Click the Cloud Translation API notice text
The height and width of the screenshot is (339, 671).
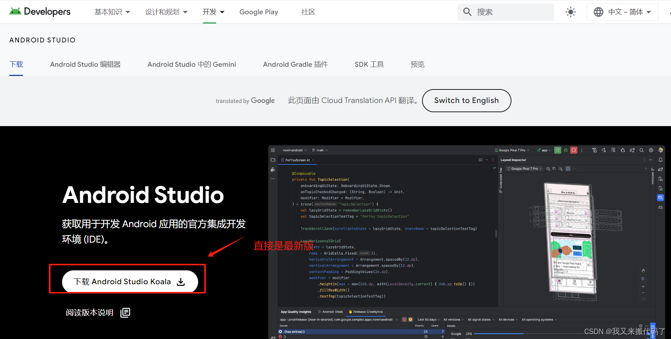point(353,101)
